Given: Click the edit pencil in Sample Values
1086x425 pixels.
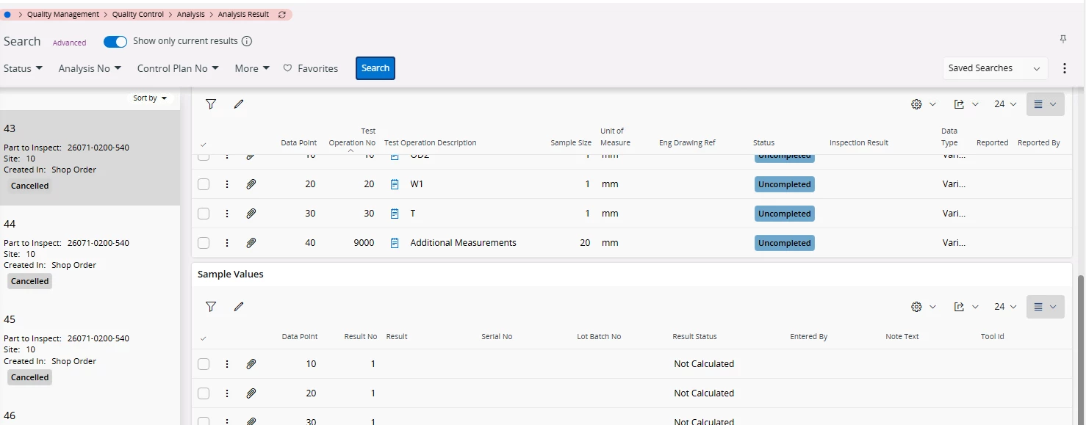Looking at the screenshot, I should 238,307.
